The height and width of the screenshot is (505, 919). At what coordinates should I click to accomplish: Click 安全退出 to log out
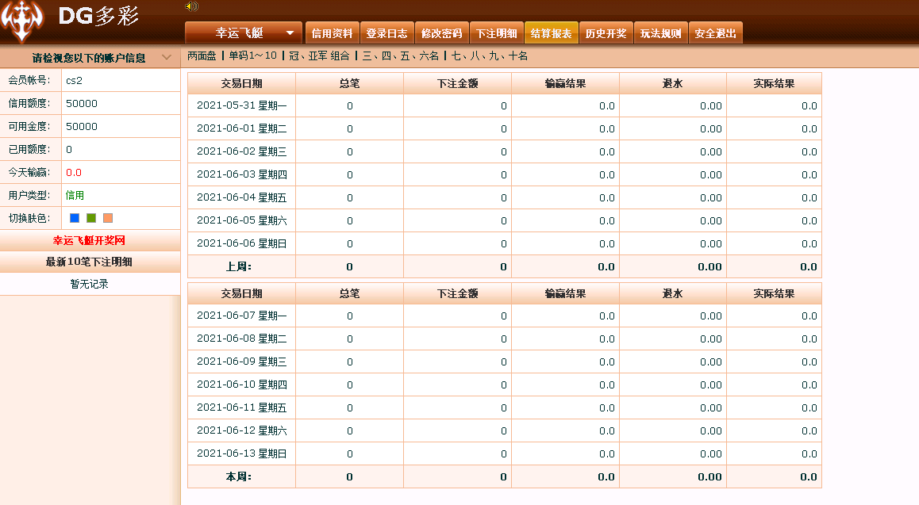[715, 33]
